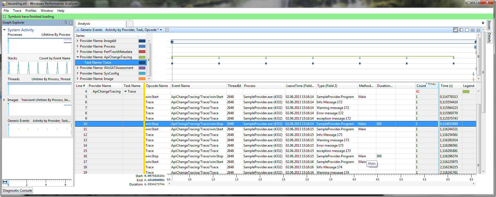Screen dimensions: 496x197
Task: Show table only layout
Action: (x=467, y=30)
